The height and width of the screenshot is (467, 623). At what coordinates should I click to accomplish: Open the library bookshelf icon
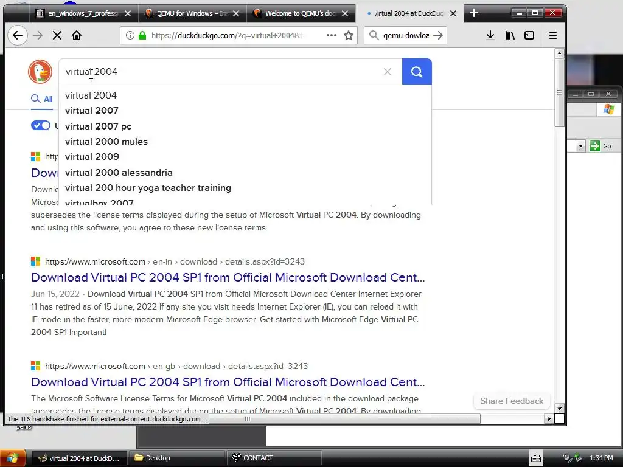(x=510, y=35)
